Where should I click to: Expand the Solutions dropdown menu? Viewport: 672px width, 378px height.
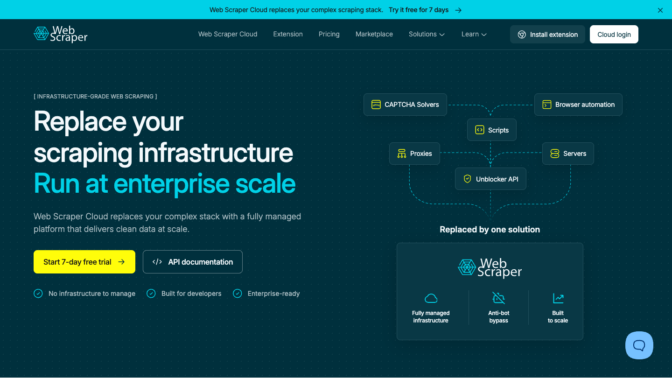(x=427, y=34)
